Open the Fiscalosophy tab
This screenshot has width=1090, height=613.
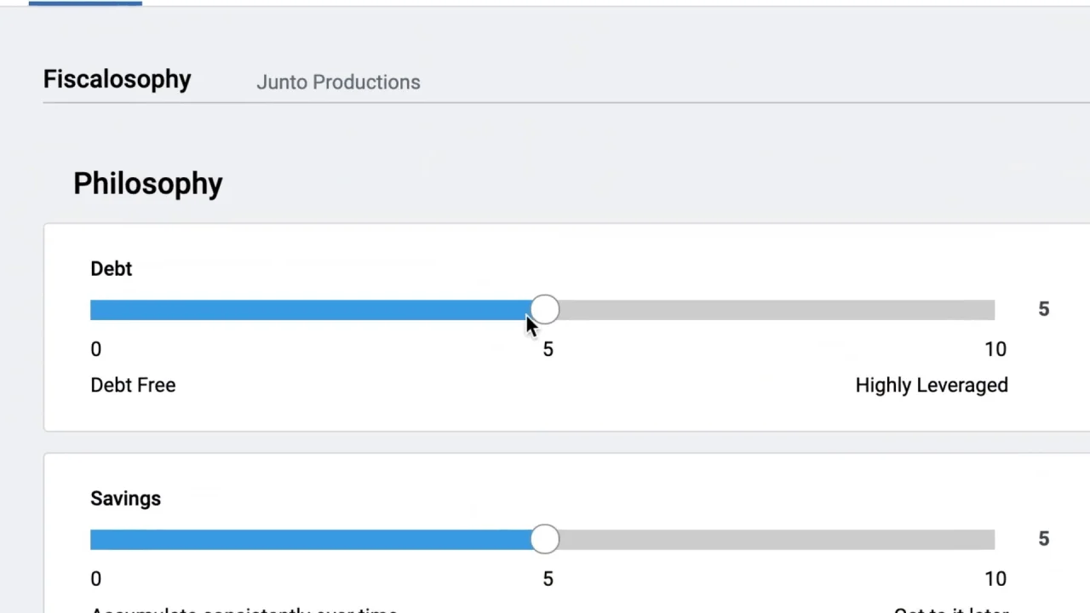(117, 79)
